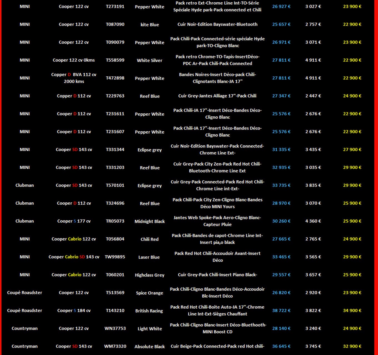Image resolution: width=378 pixels, height=355 pixels.
Task: Select Laser Blue color cell
Action: (149, 257)
